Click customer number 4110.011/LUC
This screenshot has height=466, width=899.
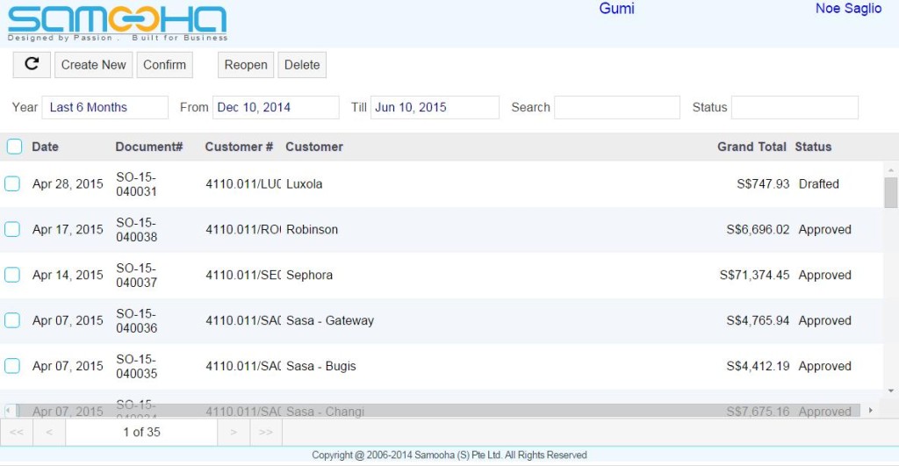(243, 184)
